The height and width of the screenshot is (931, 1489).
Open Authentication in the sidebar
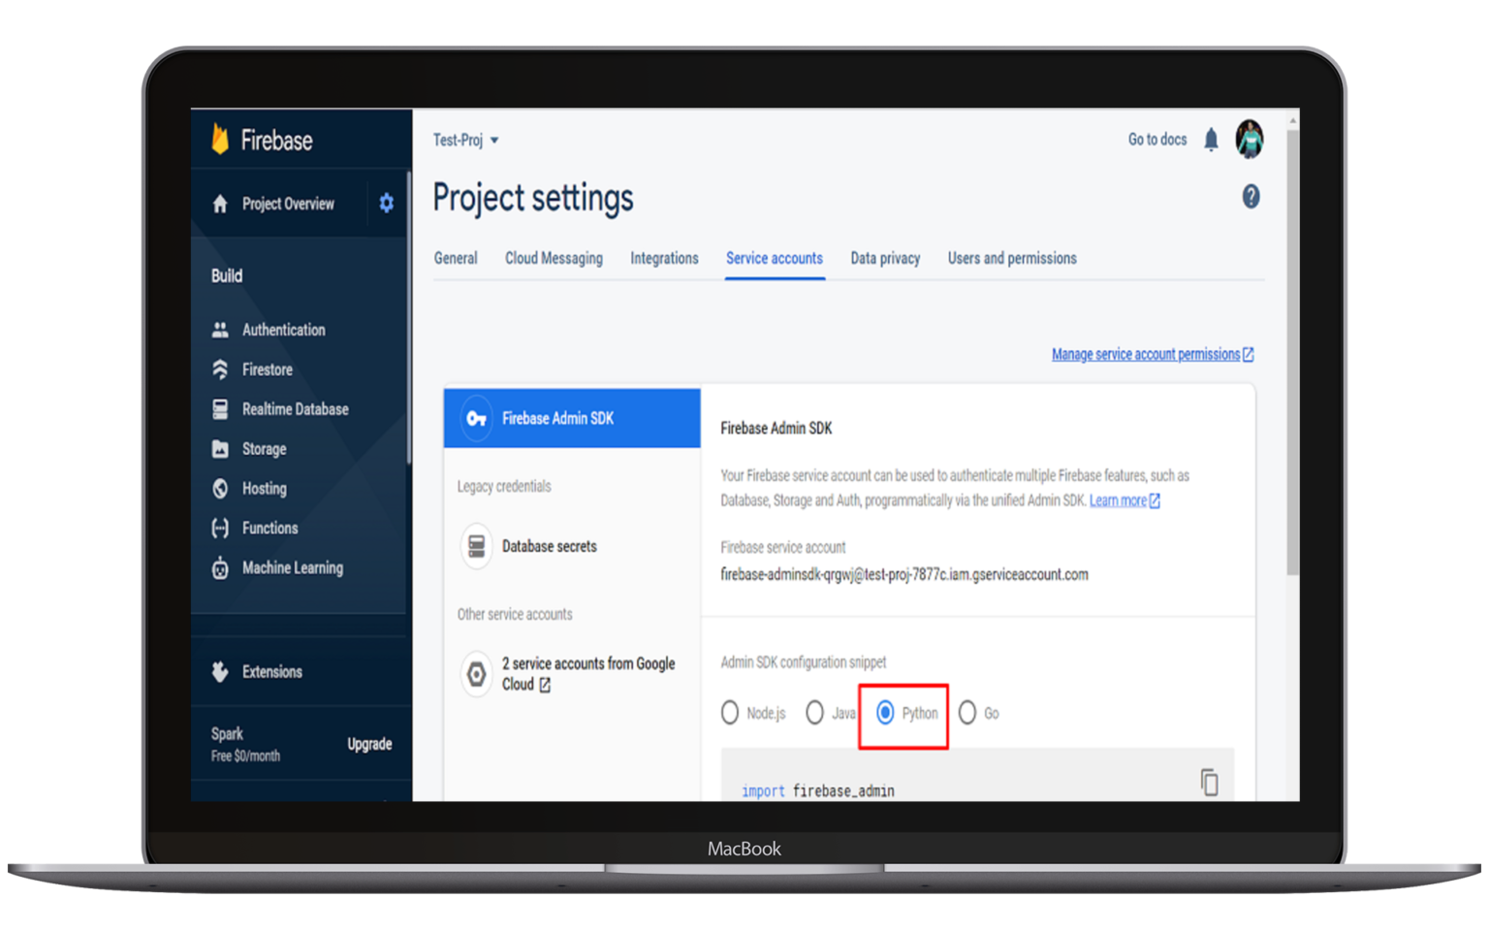point(284,330)
